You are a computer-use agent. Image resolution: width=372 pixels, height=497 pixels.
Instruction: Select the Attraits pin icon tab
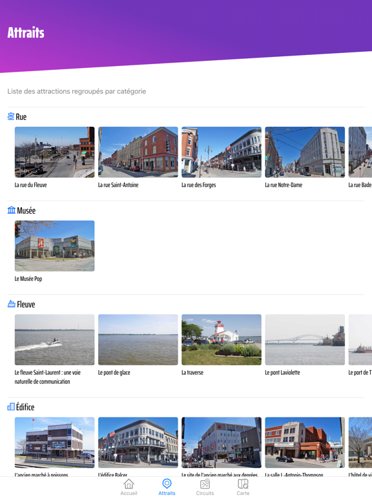tap(167, 484)
